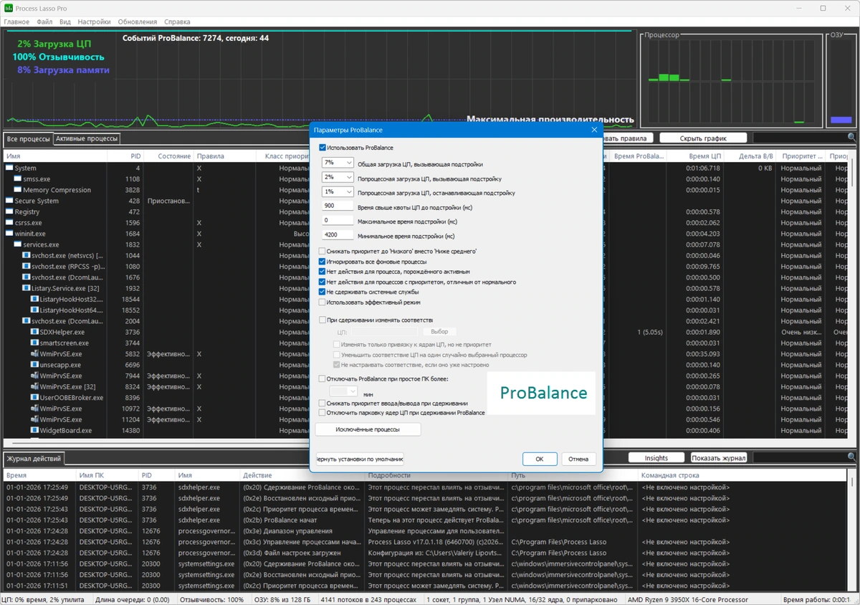Toggle 'Игнорировать все фоновые процессы' checkbox
The image size is (860, 605).
click(322, 262)
